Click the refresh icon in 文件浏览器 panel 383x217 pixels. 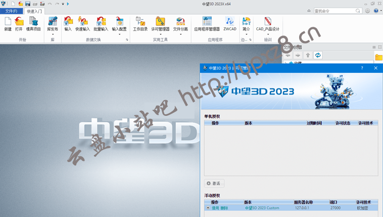point(318,55)
